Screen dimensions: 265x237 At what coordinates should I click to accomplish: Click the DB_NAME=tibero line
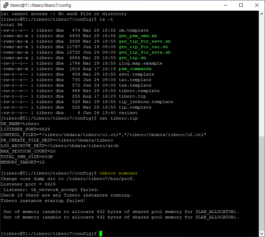(20, 124)
